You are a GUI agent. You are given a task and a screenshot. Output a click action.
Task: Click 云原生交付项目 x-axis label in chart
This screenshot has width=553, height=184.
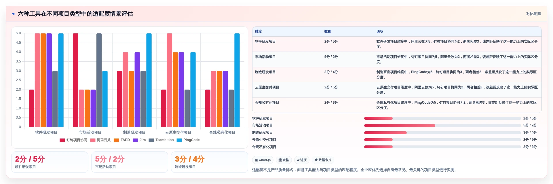pos(178,133)
